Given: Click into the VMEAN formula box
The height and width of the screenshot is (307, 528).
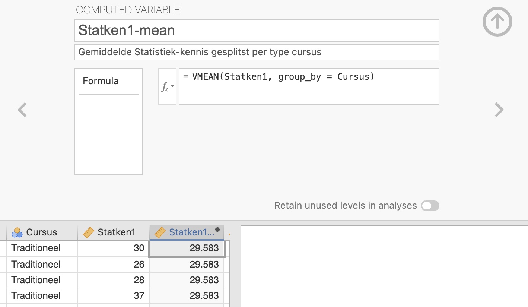Looking at the screenshot, I should pos(309,86).
